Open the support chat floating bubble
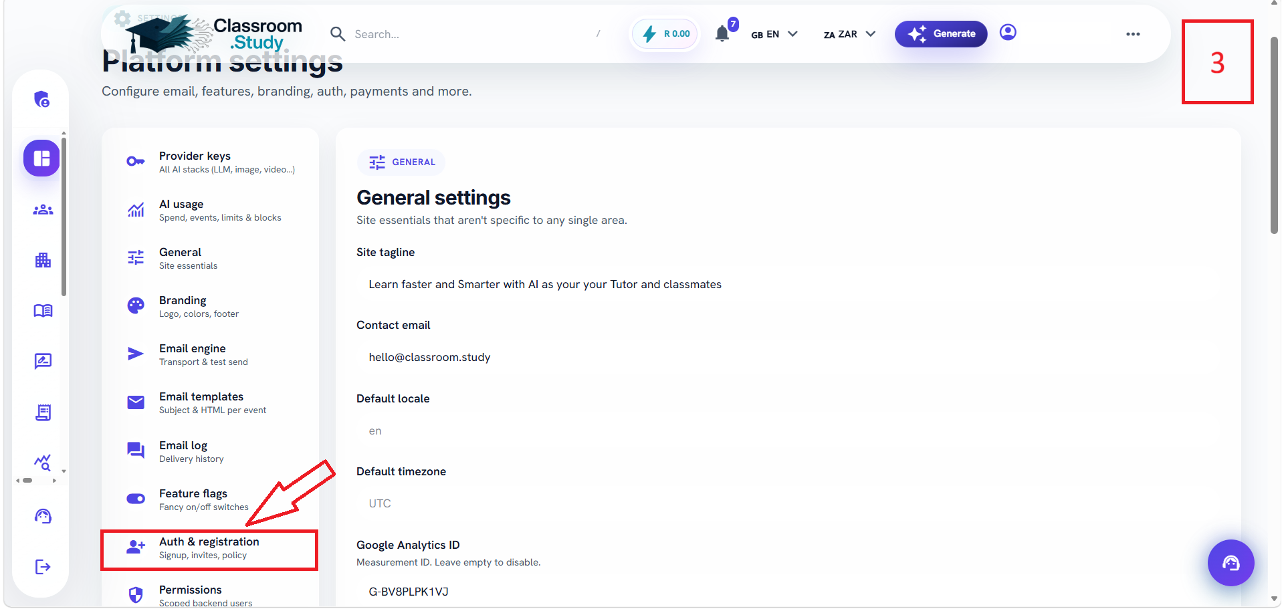1284x609 pixels. click(1230, 563)
